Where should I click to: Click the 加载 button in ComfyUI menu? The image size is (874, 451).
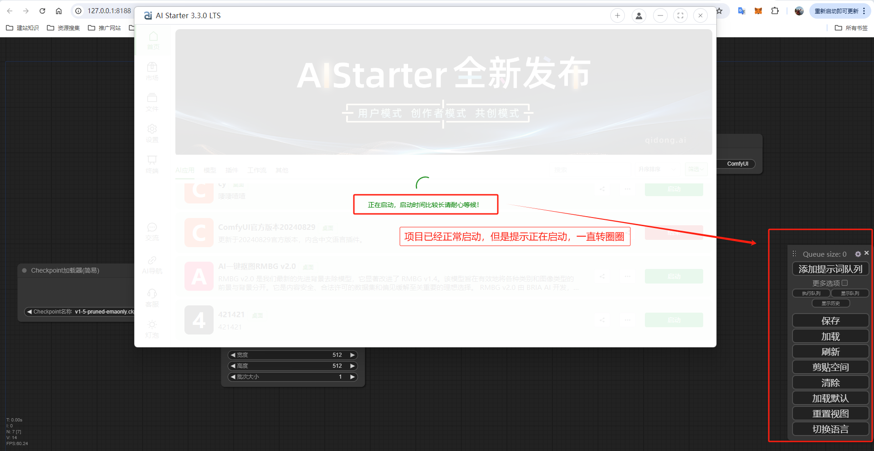pos(830,336)
